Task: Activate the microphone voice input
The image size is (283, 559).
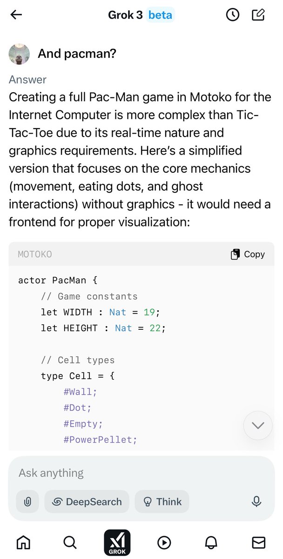Action: click(256, 502)
